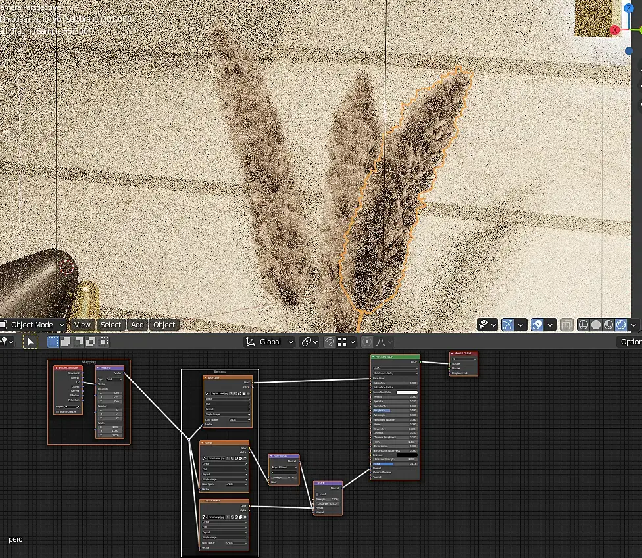Adjust the Alpha slider in Principled BSDF
Image resolution: width=642 pixels, height=558 pixels.
click(x=395, y=463)
